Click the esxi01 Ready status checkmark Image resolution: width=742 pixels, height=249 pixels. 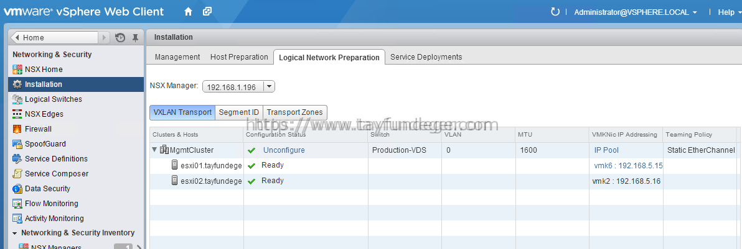[251, 166]
